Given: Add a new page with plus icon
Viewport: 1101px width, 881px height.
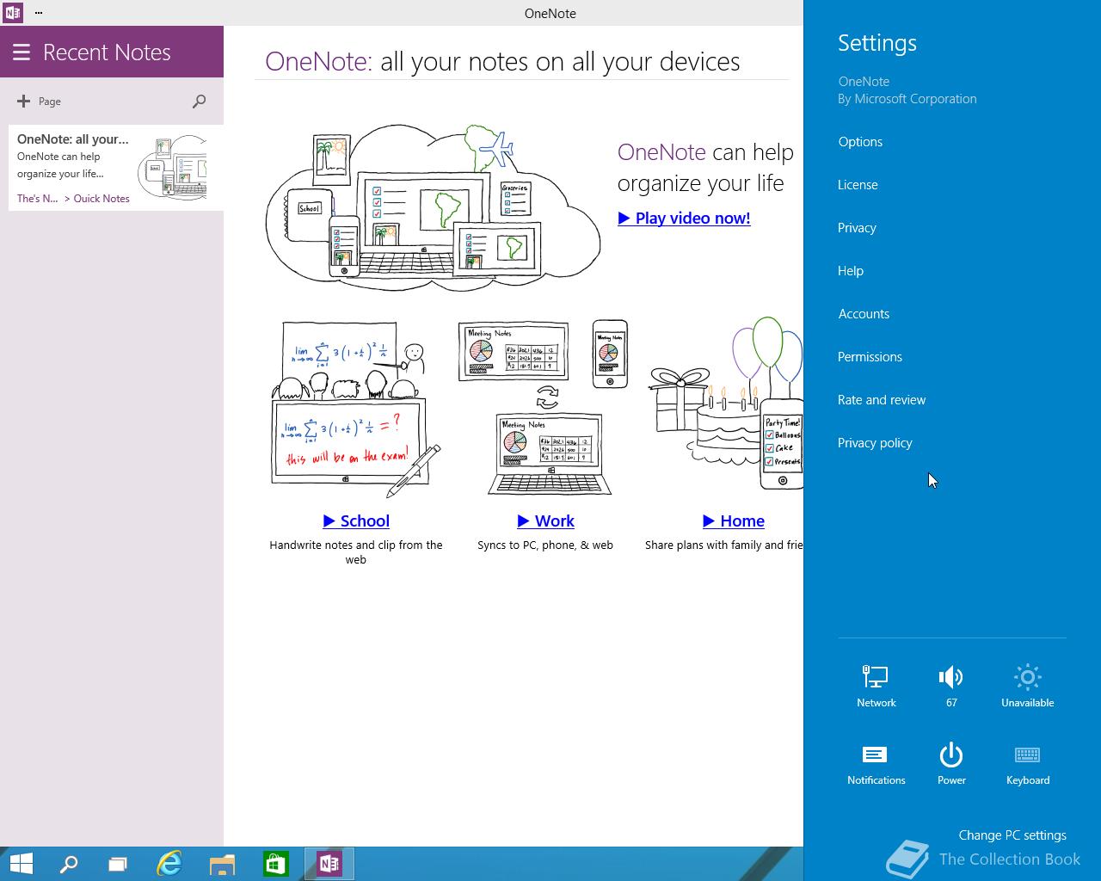Looking at the screenshot, I should click(23, 102).
